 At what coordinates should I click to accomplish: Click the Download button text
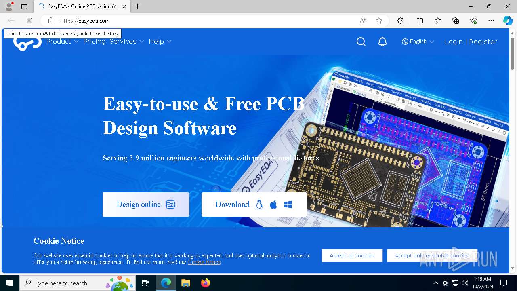(x=232, y=205)
